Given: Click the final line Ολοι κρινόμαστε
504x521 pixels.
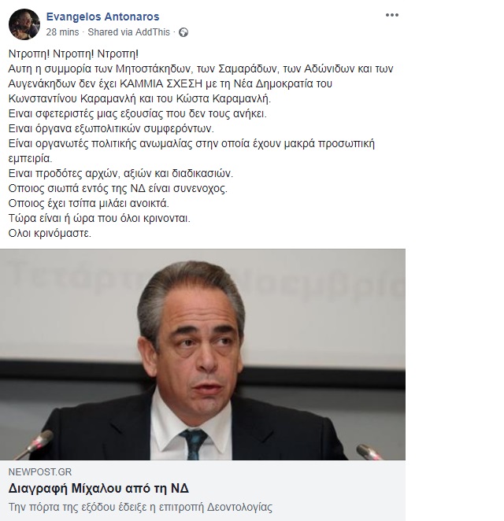Looking at the screenshot, I should tap(50, 233).
